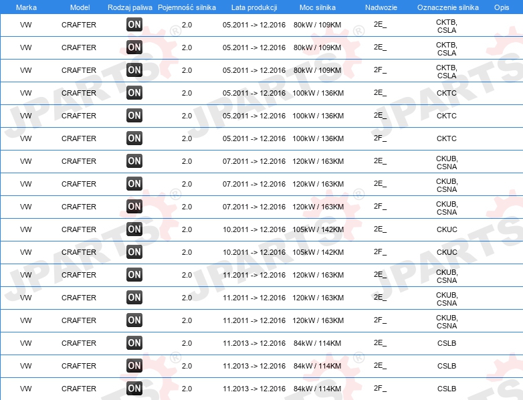523x400 pixels.
Task: Click 11.2011 -> 12.2016 in the 2F_ row
Action: (x=254, y=320)
